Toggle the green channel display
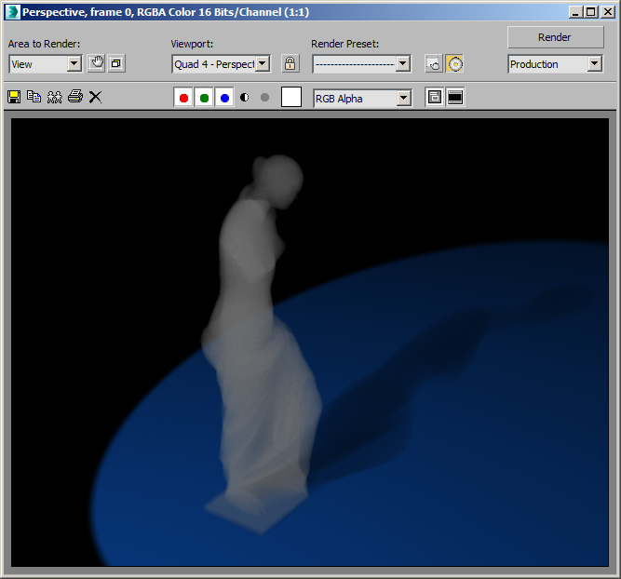The width and height of the screenshot is (621, 579). coord(204,98)
